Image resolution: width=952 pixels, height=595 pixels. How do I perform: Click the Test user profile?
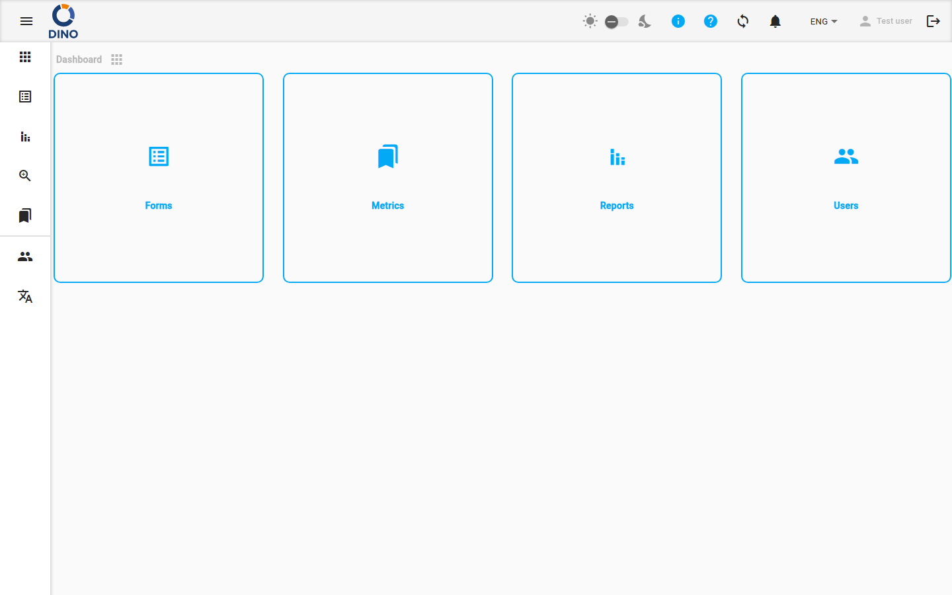point(885,21)
